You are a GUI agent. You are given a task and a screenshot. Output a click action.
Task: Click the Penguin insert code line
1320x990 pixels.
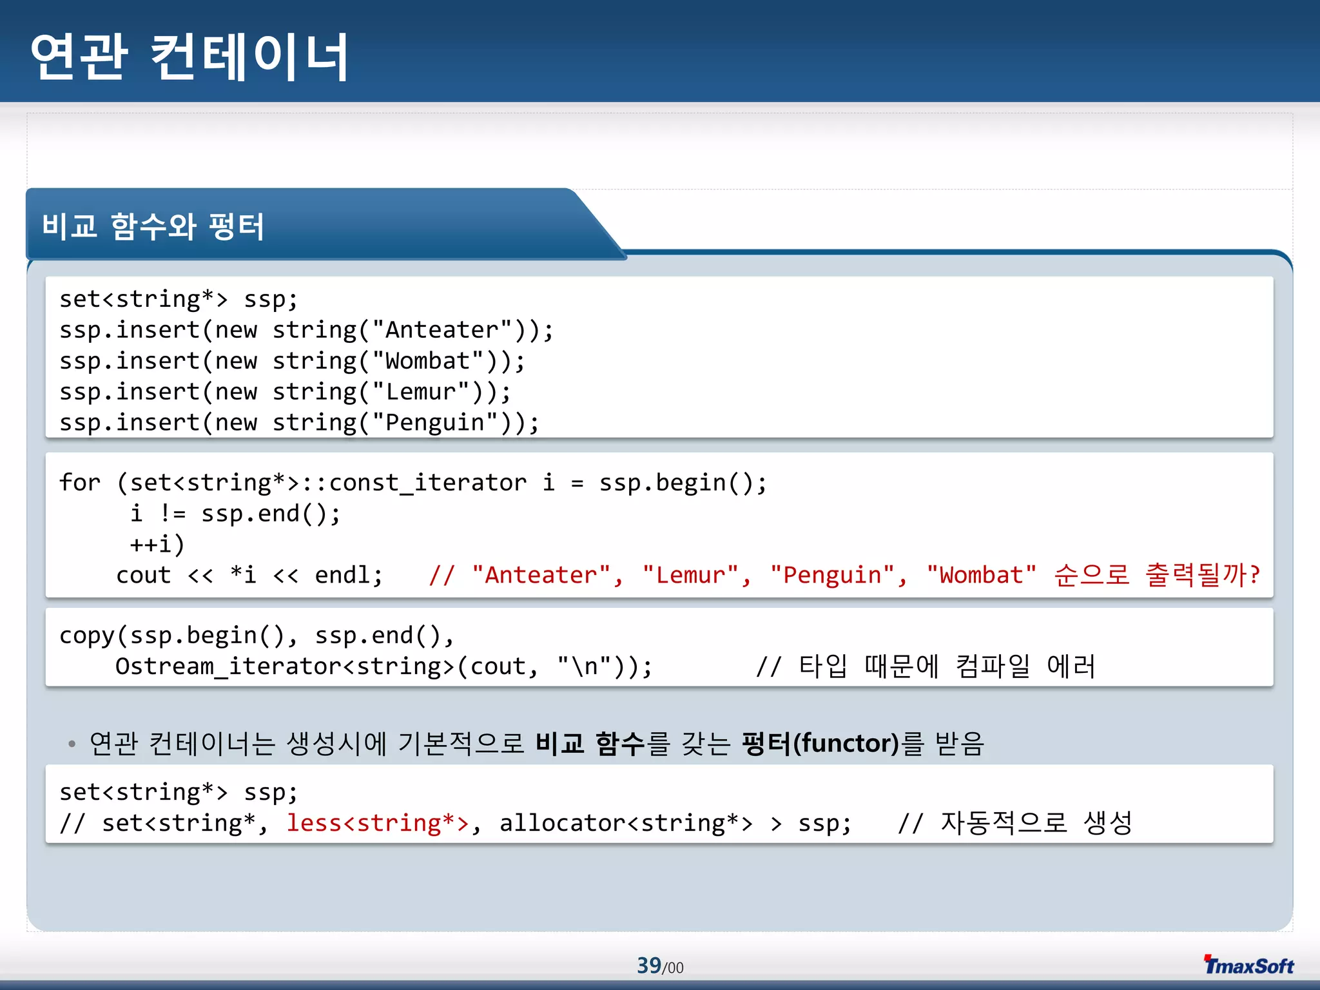[x=299, y=423]
